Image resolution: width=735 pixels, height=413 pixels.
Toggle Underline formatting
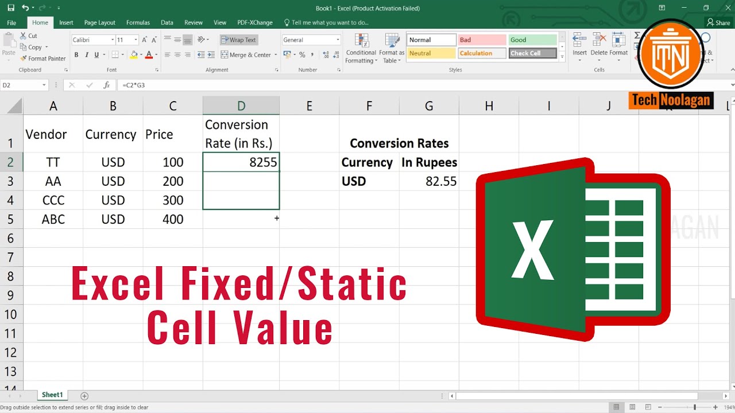96,55
